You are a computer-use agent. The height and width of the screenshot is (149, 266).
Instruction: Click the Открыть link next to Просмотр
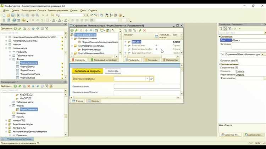[240, 71]
